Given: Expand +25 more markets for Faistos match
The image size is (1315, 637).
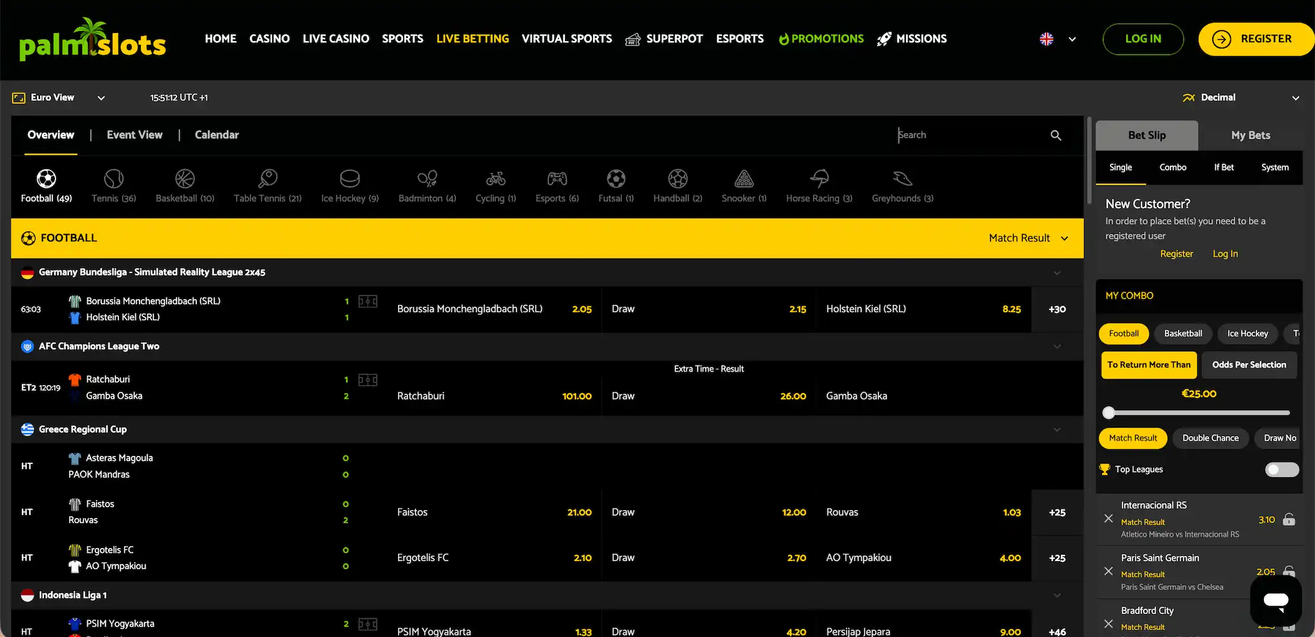Looking at the screenshot, I should [1057, 513].
